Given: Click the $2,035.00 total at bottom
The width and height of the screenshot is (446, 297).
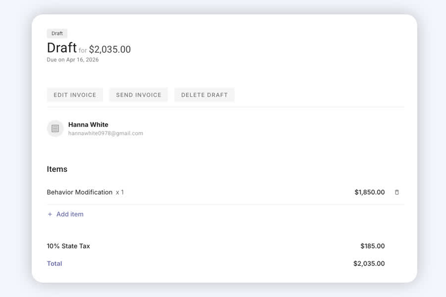Looking at the screenshot, I should [x=369, y=263].
